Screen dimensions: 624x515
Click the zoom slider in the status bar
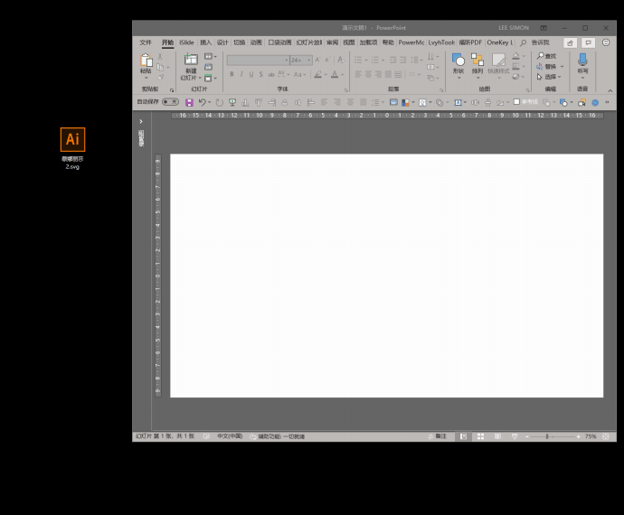(546, 436)
